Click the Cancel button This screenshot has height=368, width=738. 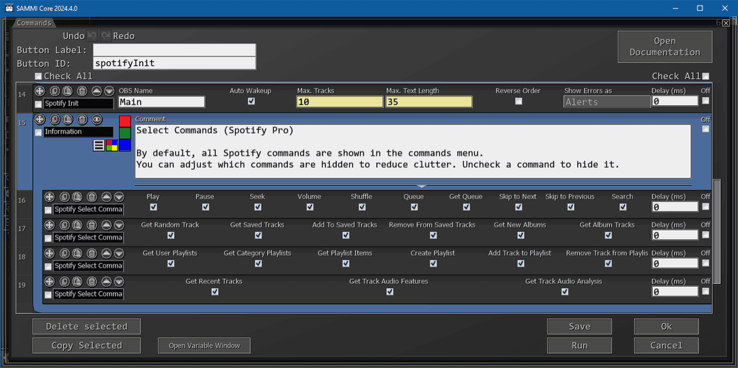click(x=666, y=345)
